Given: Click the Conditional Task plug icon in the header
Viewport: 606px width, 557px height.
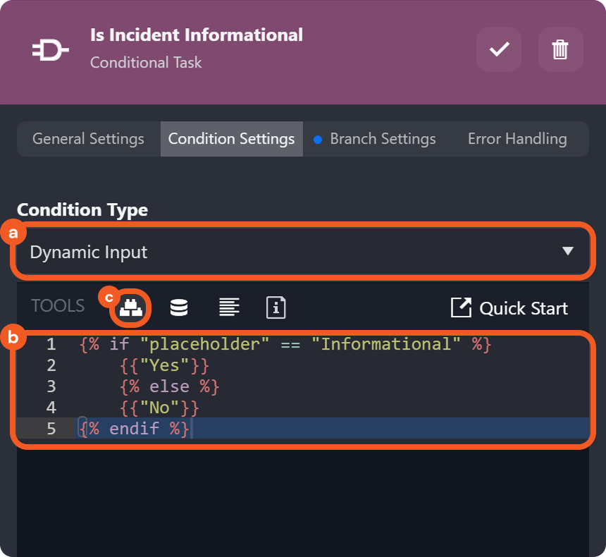Looking at the screenshot, I should coord(50,50).
